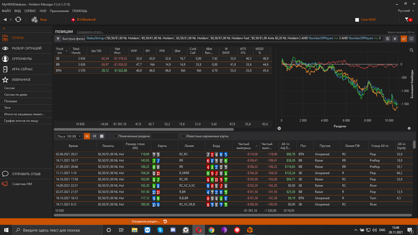Expand the Русский language dropdown

coord(406,11)
